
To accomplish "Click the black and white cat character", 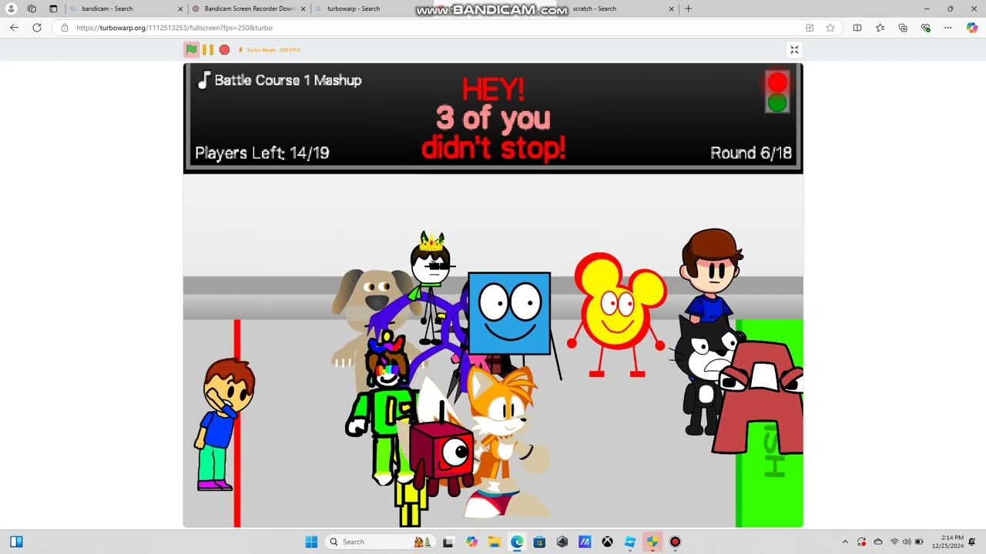I will (703, 374).
